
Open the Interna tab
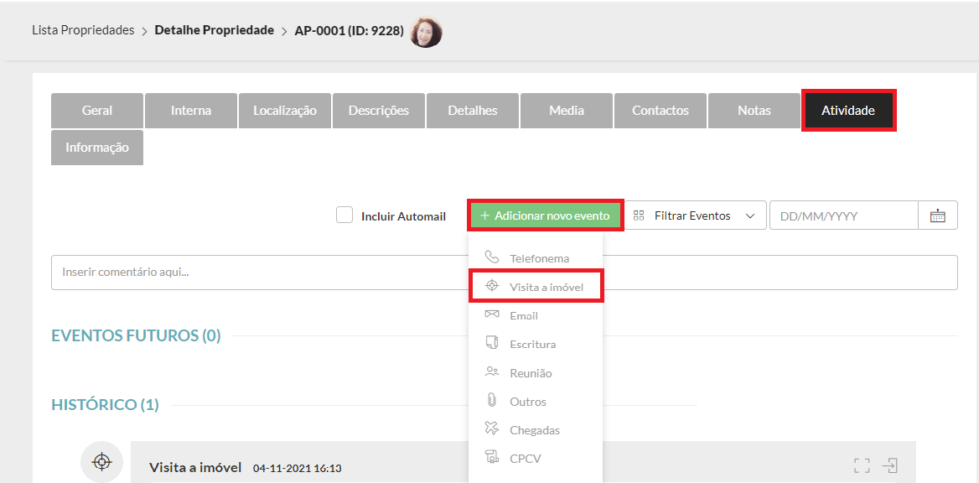[191, 111]
